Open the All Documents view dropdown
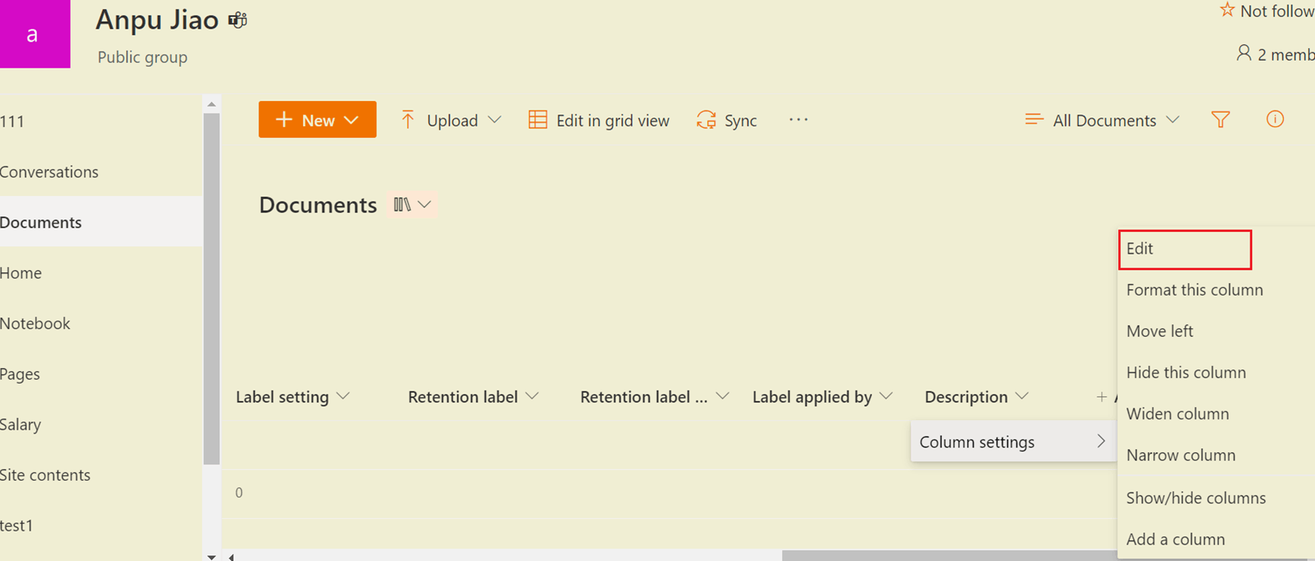The height and width of the screenshot is (561, 1315). point(1173,120)
